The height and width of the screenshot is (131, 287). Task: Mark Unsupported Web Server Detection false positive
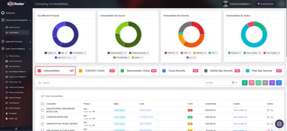(268, 110)
